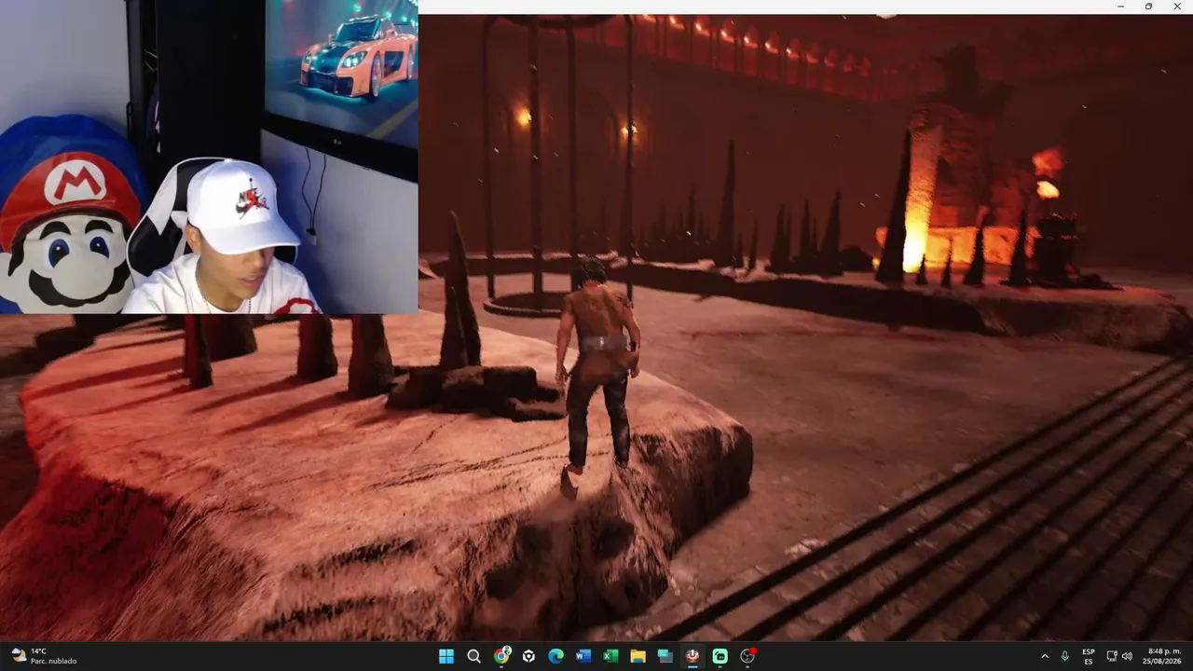The width and height of the screenshot is (1193, 671).
Task: Click the microphone tray icon
Action: [x=1064, y=656]
